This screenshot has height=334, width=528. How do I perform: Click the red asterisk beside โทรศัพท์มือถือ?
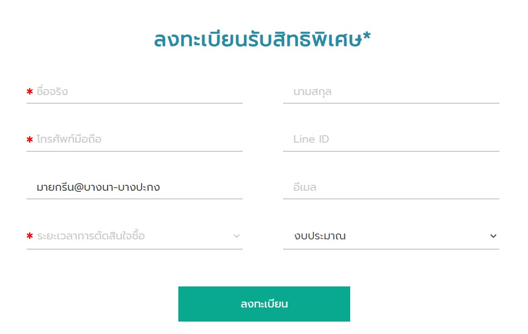point(30,139)
